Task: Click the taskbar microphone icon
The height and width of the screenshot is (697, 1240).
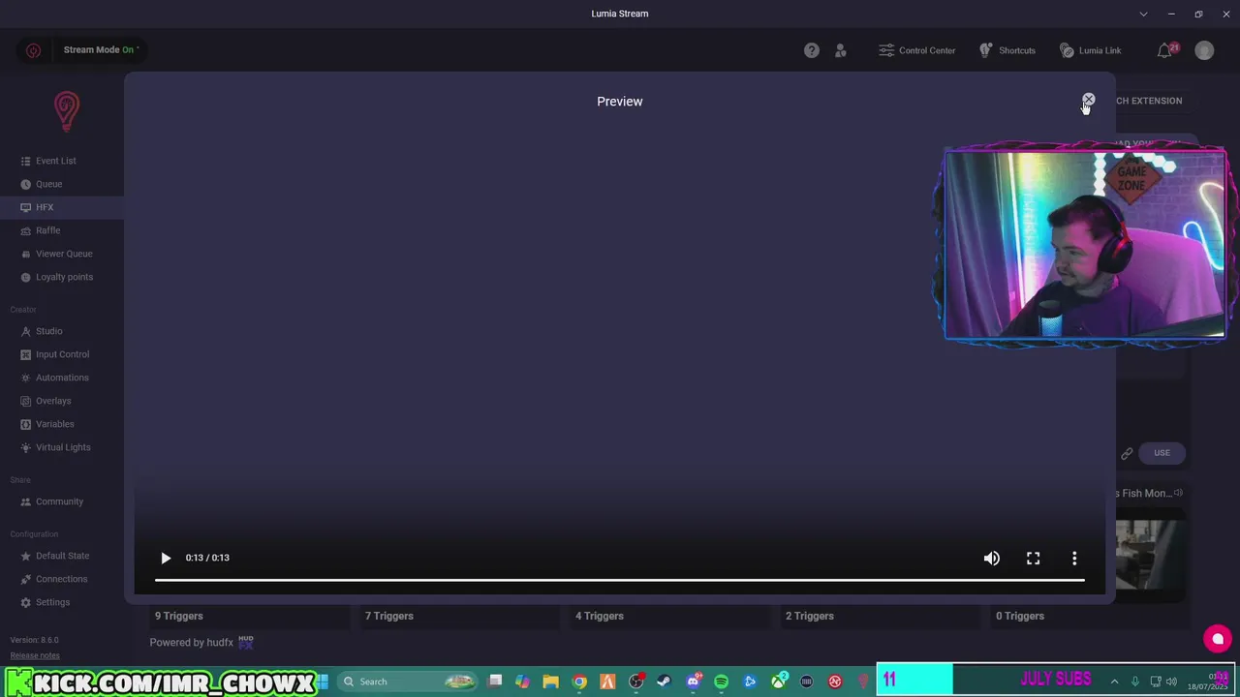Action: pos(1135,682)
